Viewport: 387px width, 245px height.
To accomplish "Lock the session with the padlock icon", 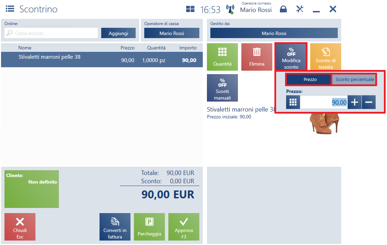I will click(283, 9).
